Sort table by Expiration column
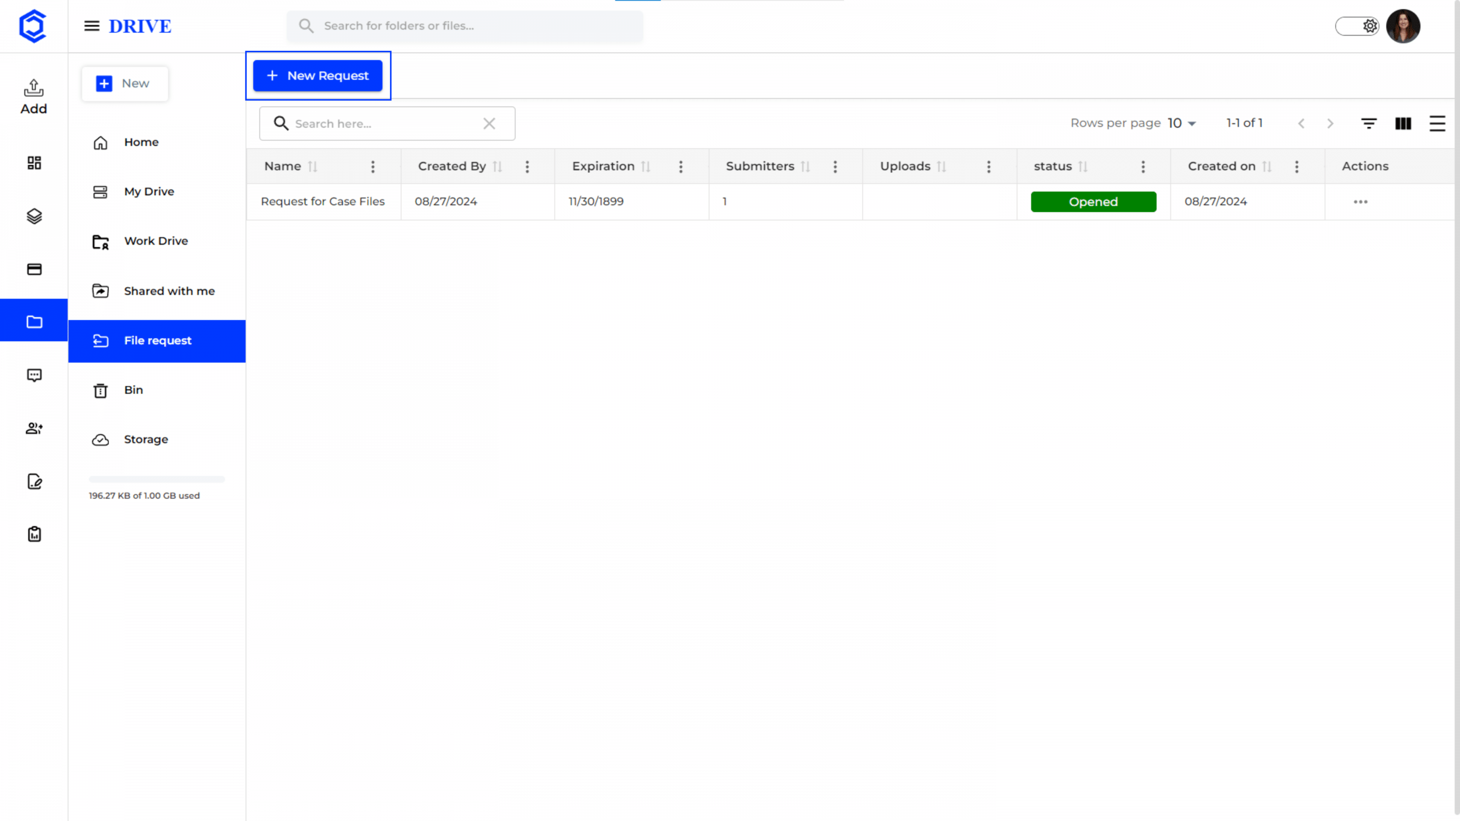This screenshot has height=821, width=1460. pos(645,167)
